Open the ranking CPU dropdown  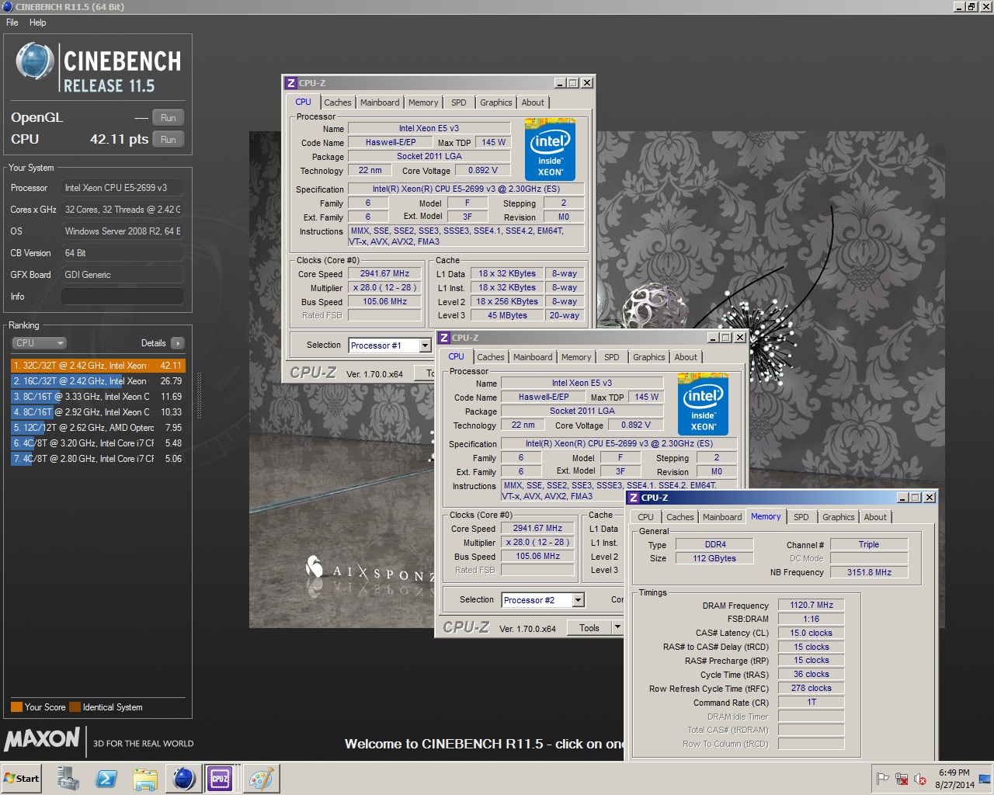[39, 343]
